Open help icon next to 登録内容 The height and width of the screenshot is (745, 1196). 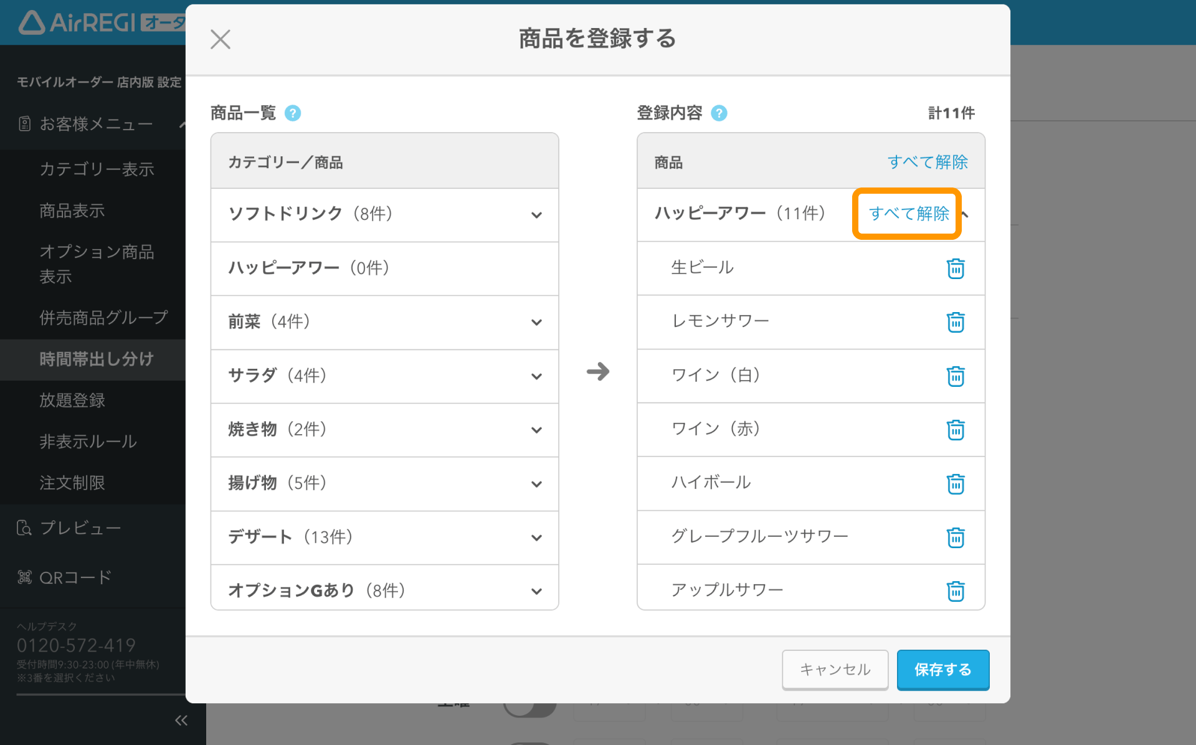[719, 113]
